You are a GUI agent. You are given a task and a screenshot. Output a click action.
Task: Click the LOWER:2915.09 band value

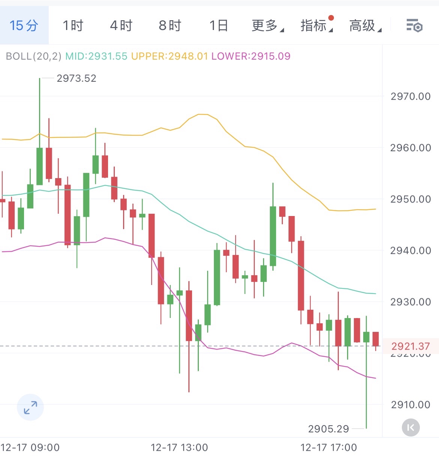pyautogui.click(x=251, y=56)
